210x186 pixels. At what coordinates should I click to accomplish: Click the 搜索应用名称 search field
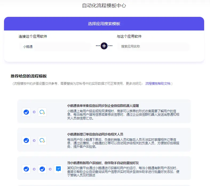(x=153, y=46)
